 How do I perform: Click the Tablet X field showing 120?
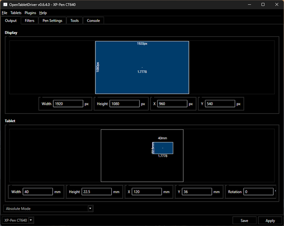(147, 192)
